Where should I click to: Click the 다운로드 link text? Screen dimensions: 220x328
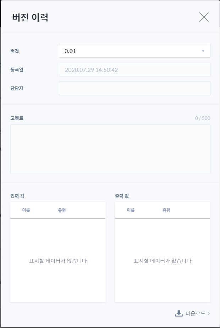click(196, 313)
